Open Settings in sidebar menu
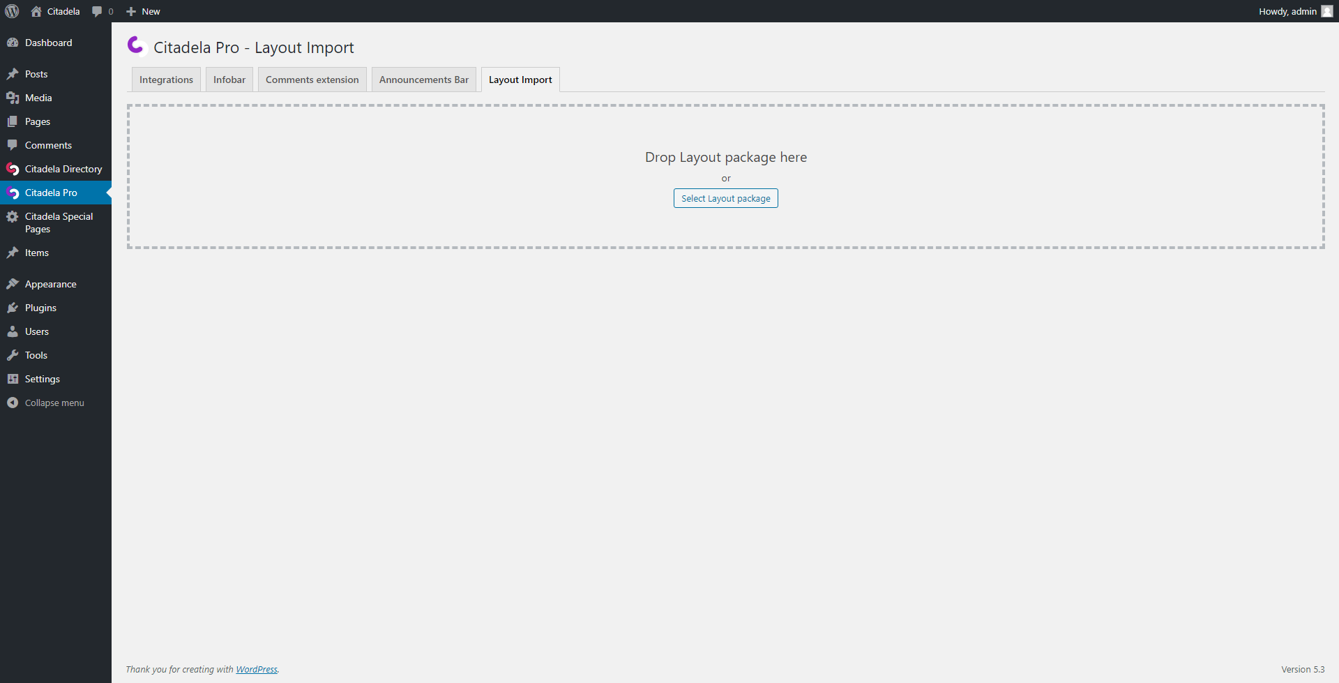 tap(56, 379)
